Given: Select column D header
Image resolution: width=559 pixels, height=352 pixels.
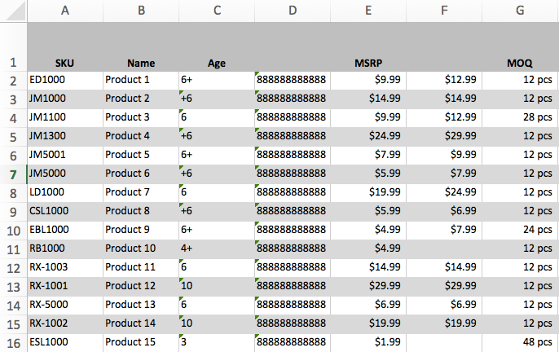Looking at the screenshot, I should coord(293,10).
